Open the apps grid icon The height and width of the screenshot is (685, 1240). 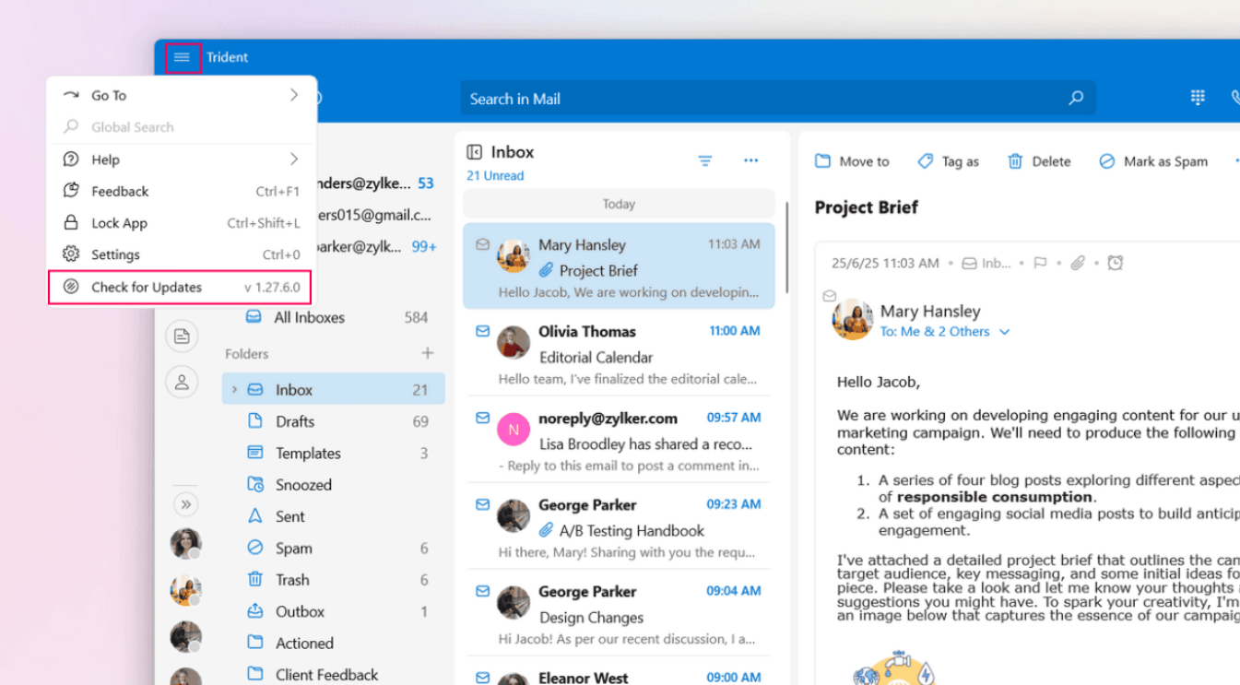pyautogui.click(x=1198, y=98)
